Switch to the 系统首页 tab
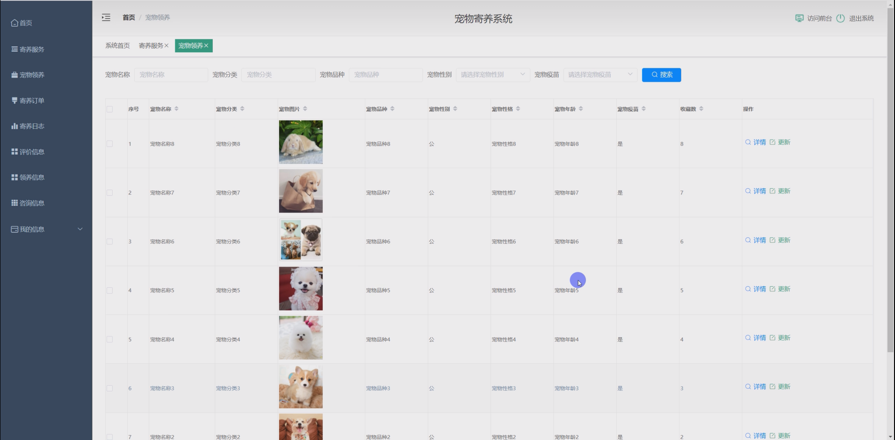Viewport: 895px width, 440px height. coord(117,46)
